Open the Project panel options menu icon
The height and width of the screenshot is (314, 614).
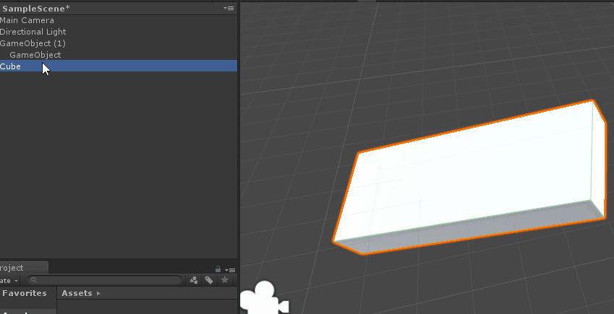(230, 270)
